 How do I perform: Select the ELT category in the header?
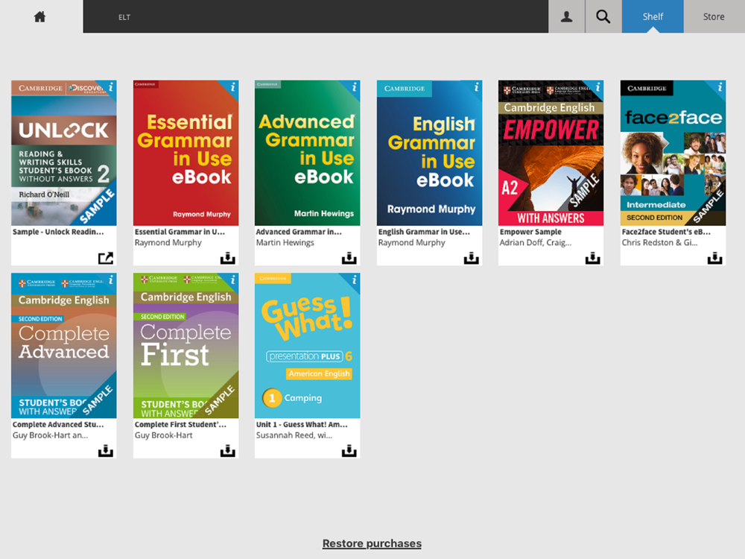pos(124,17)
